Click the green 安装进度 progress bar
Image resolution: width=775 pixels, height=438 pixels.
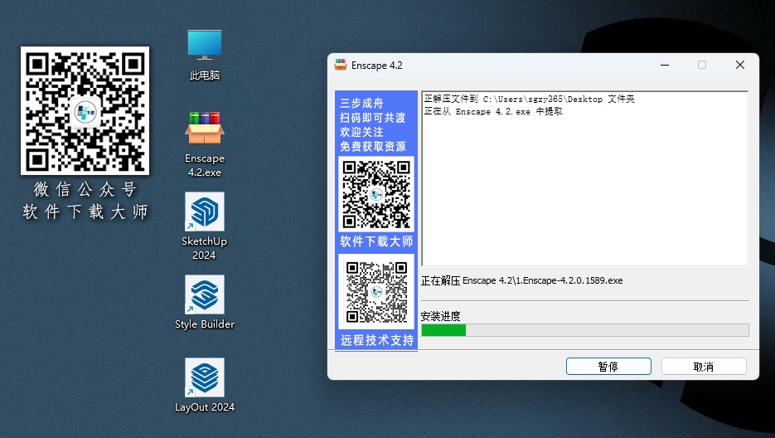[x=585, y=330]
